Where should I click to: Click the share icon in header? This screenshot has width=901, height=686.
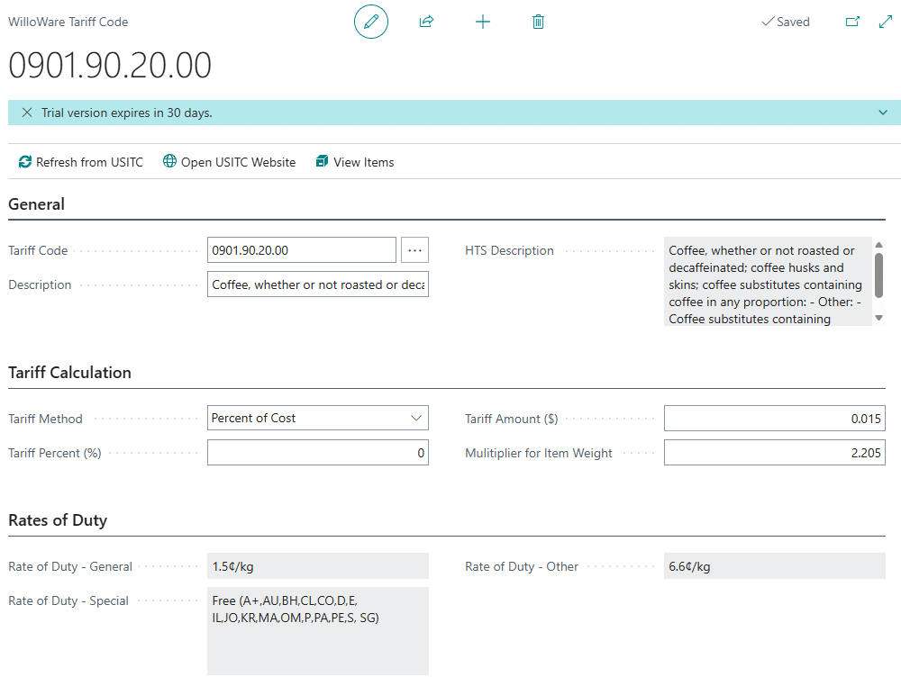point(426,22)
